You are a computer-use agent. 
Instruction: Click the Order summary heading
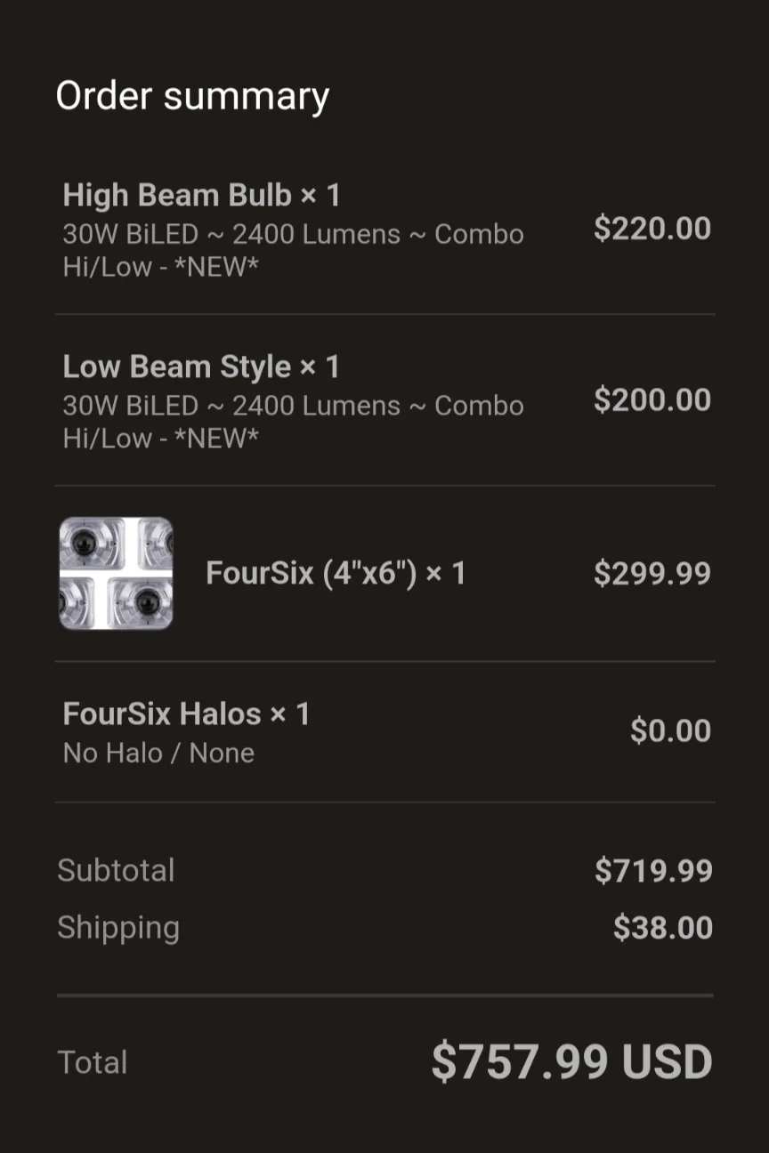pos(192,96)
